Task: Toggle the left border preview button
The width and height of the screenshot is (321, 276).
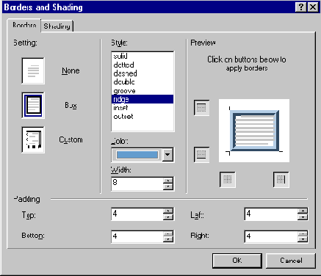Action: (228, 180)
